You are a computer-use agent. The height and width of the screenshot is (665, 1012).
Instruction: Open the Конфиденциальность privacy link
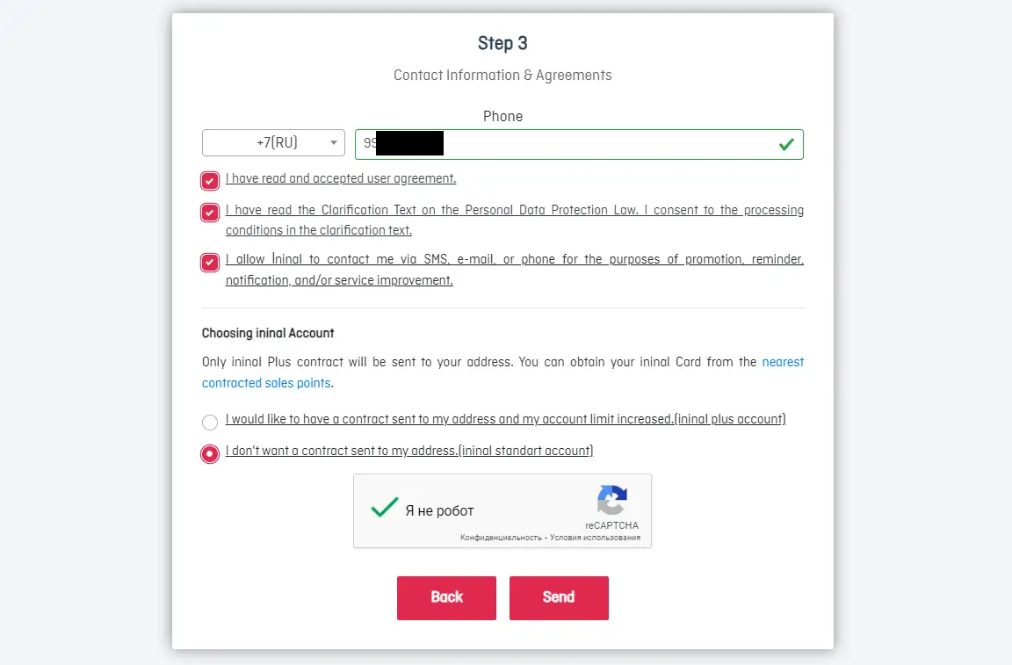[x=500, y=538]
